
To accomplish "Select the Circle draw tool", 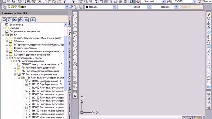I will [x=75, y=42].
